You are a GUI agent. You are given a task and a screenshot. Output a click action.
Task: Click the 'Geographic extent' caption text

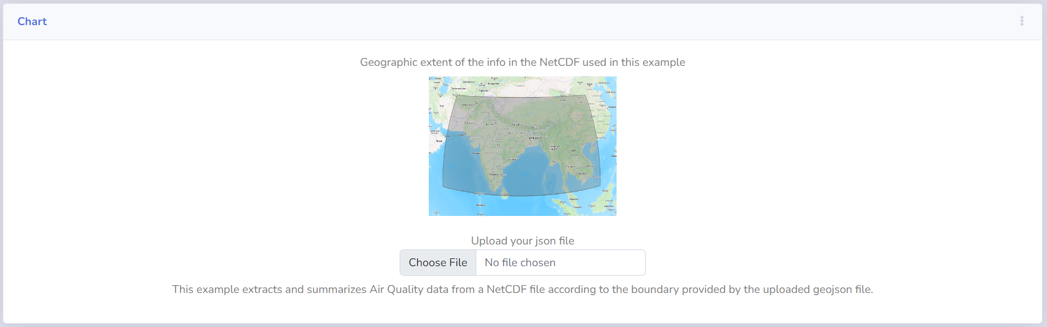click(522, 62)
